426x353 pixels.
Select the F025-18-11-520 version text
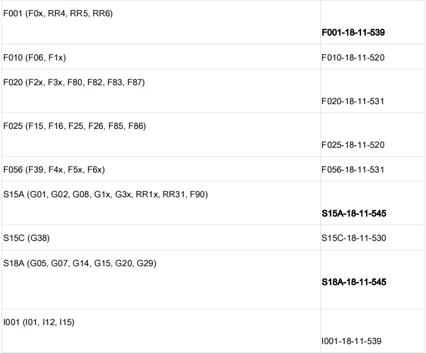click(x=353, y=145)
